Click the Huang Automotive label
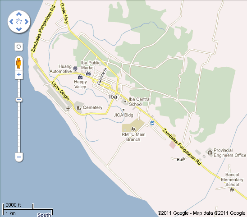This screenshot has width=247, height=217. [x=61, y=69]
